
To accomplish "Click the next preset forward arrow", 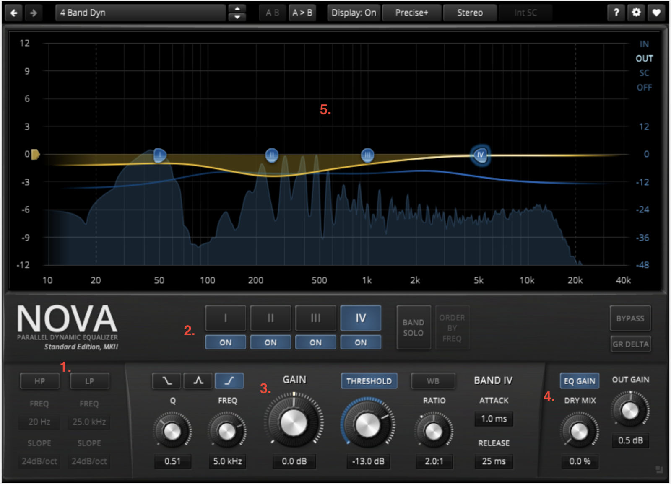I will [x=33, y=13].
